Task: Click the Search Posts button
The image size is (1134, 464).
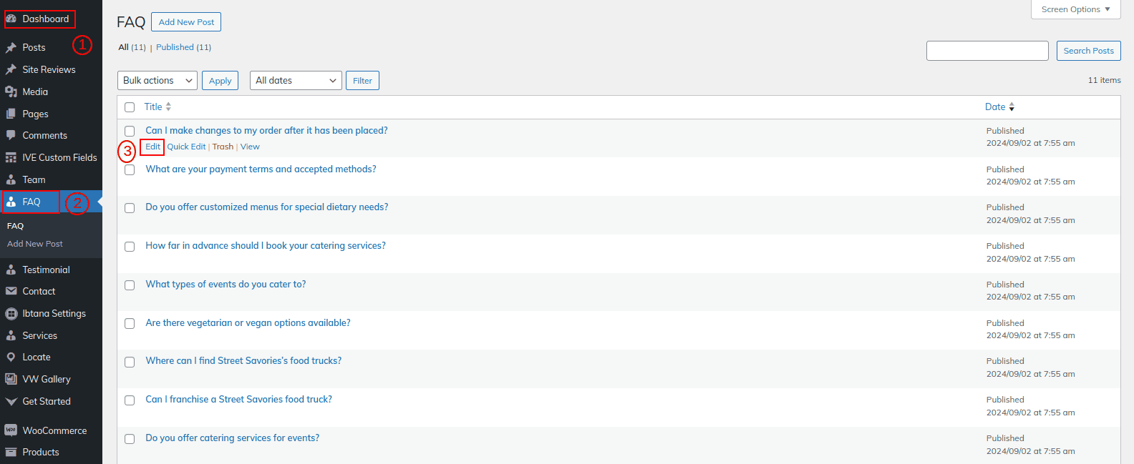Action: point(1088,51)
